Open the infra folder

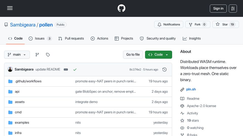coord(18,133)
